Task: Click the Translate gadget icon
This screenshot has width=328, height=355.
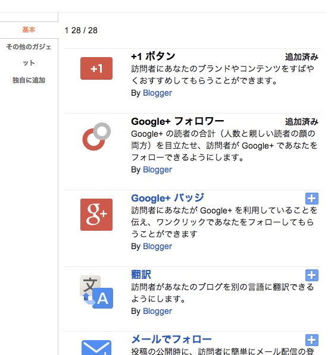Action: point(96,291)
